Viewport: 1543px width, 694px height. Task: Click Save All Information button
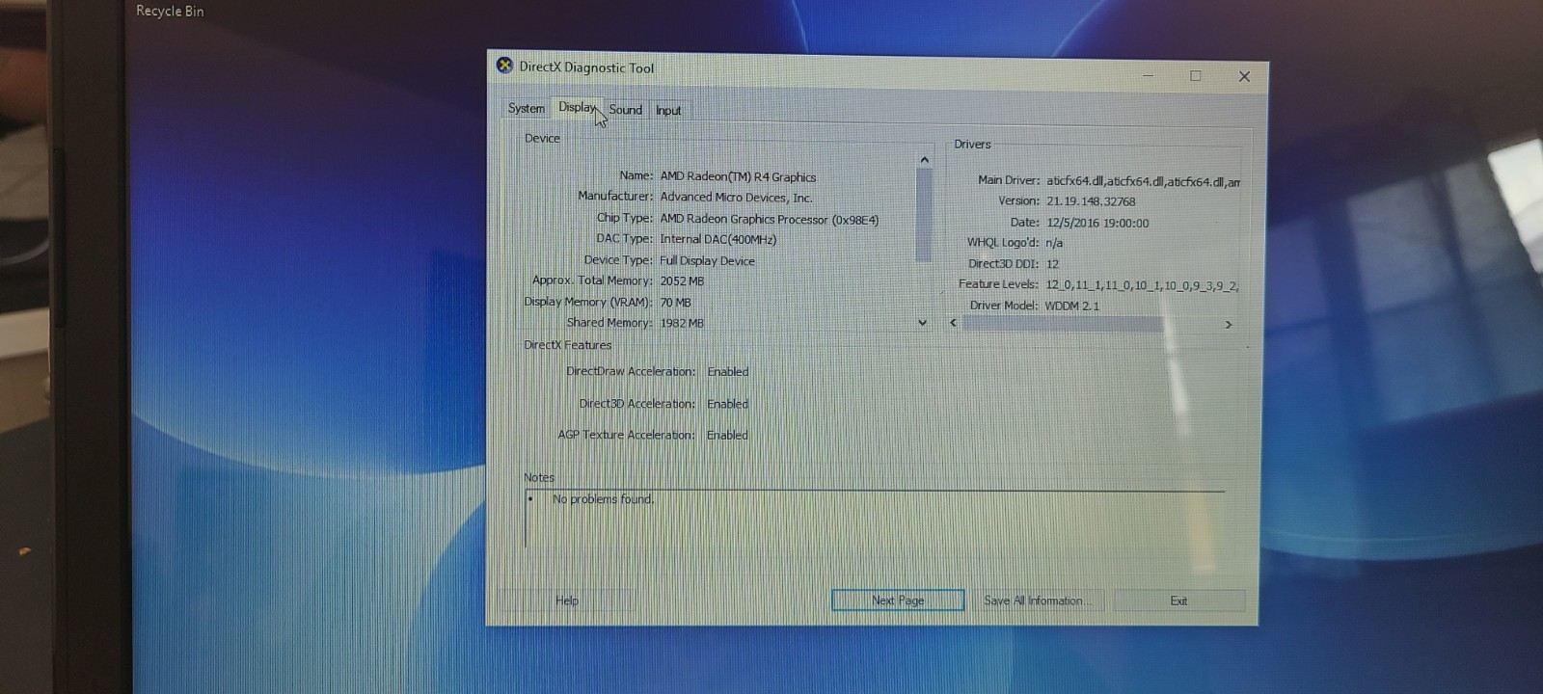1040,601
